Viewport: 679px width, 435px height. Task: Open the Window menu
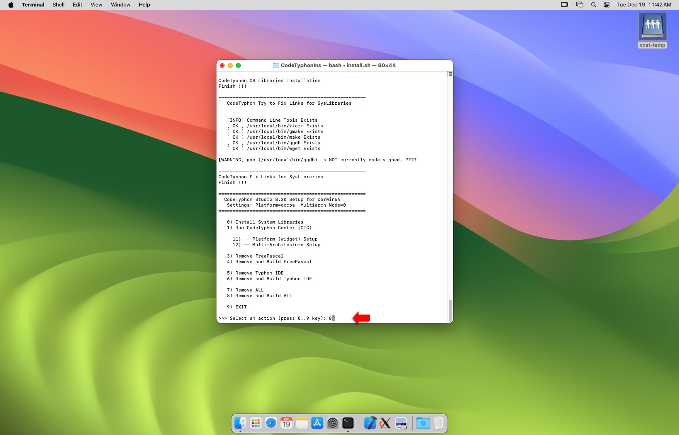coord(121,5)
